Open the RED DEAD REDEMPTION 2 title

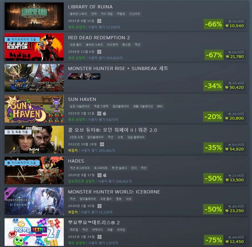coord(99,38)
